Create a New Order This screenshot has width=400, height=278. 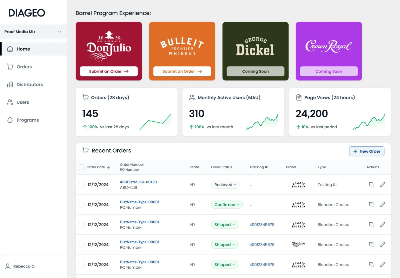pos(367,151)
